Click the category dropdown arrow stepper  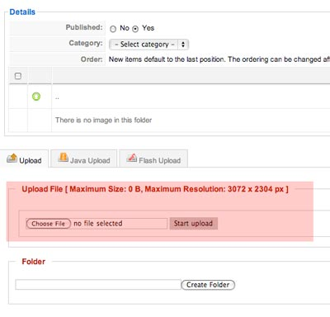pyautogui.click(x=183, y=45)
